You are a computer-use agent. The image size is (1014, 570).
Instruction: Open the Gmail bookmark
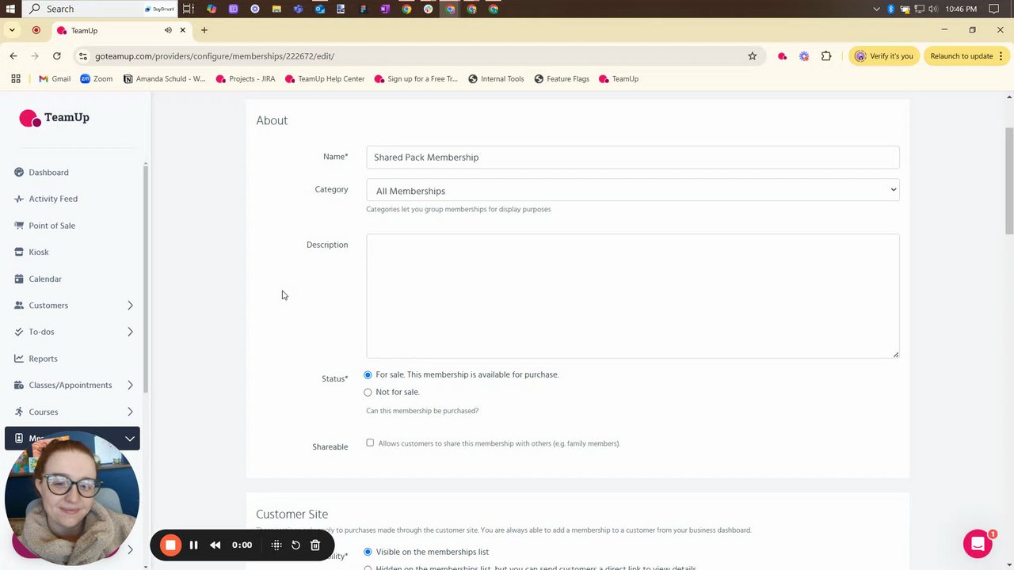tap(54, 78)
